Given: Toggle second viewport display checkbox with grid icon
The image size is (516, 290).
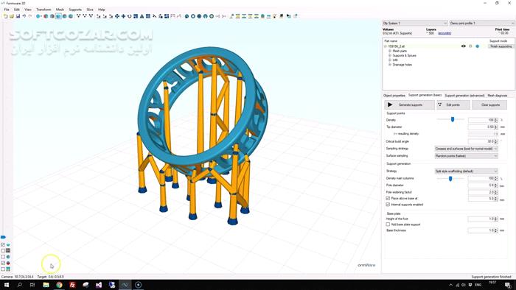Looking at the screenshot, I should [x=3, y=250].
